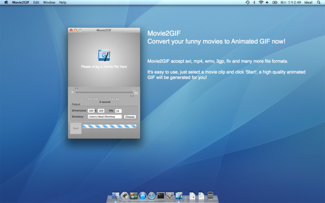Click the Directory path field /Users/ideal/Desktop
The image size is (325, 203).
point(105,117)
